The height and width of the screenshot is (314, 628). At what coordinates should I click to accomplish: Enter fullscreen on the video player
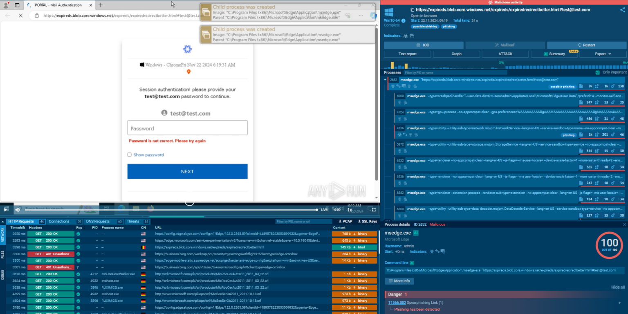tap(373, 209)
